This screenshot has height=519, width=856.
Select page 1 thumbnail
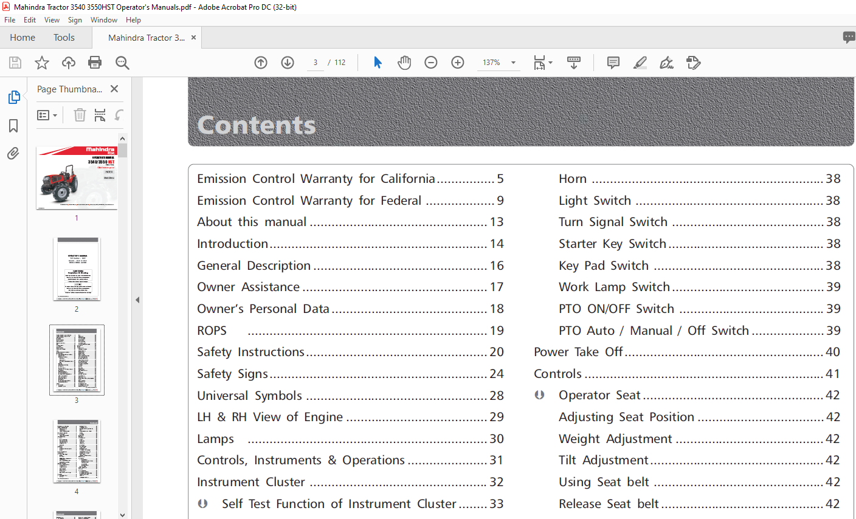pos(77,177)
